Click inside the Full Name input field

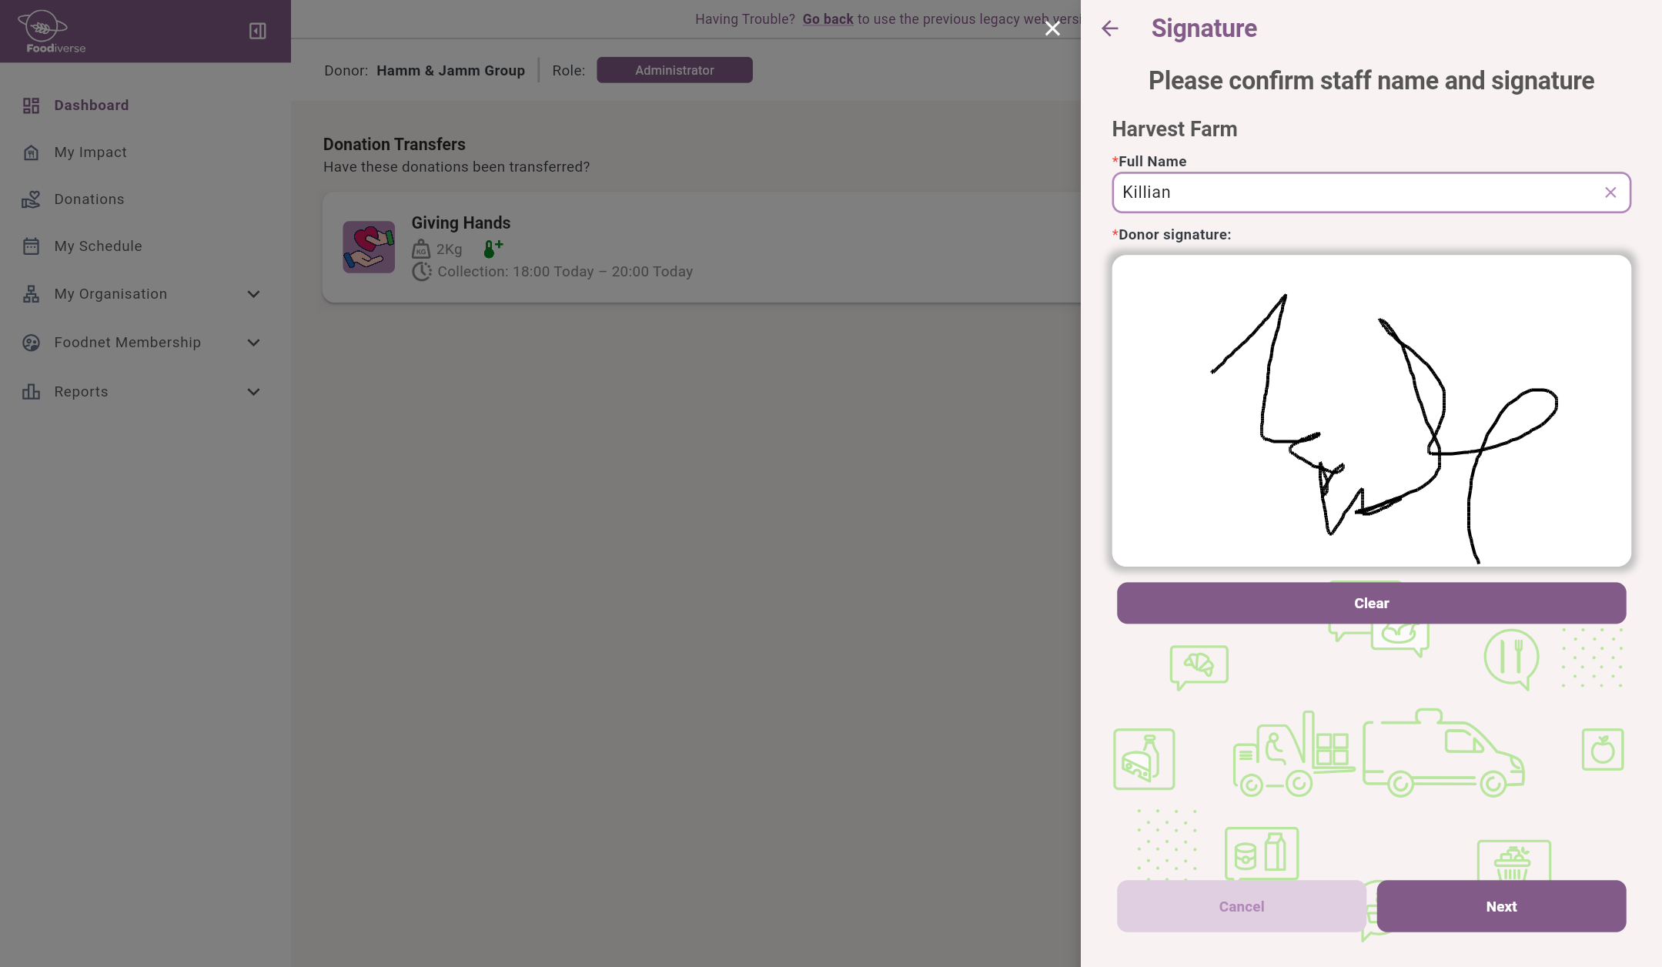tap(1355, 192)
